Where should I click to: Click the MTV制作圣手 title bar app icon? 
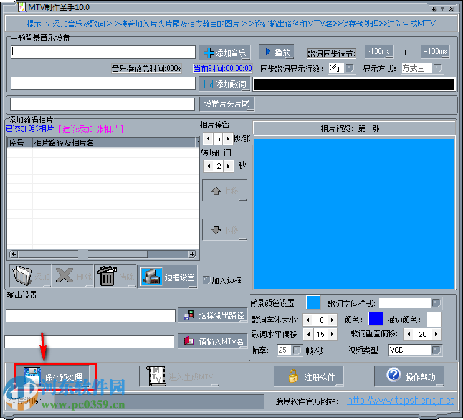[22, 7]
